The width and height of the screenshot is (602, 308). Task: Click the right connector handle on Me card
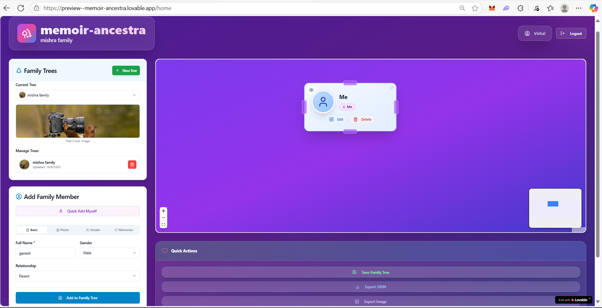[x=396, y=107]
